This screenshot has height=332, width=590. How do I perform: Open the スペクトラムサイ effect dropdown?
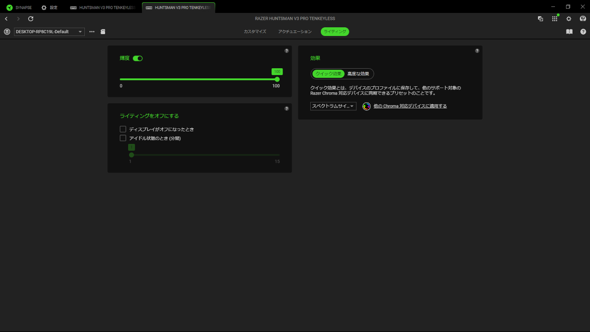pos(333,107)
